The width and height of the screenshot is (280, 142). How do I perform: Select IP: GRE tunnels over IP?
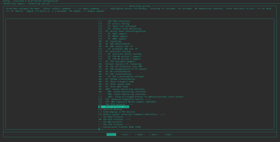point(115,46)
